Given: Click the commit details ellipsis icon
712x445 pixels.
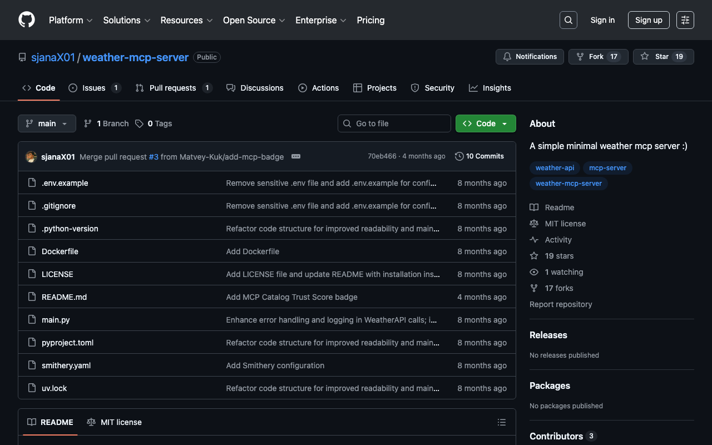Looking at the screenshot, I should (x=296, y=156).
